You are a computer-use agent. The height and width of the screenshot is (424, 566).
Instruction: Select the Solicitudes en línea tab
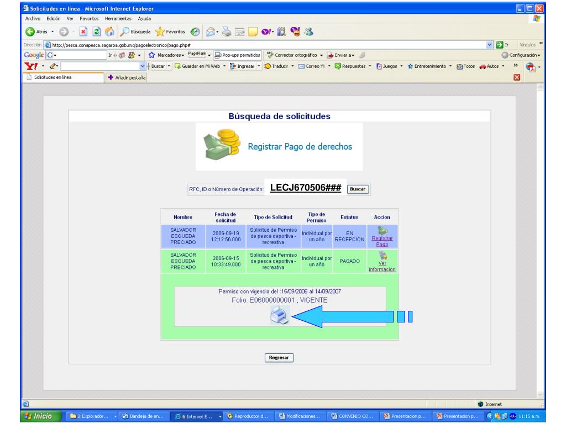click(x=64, y=77)
